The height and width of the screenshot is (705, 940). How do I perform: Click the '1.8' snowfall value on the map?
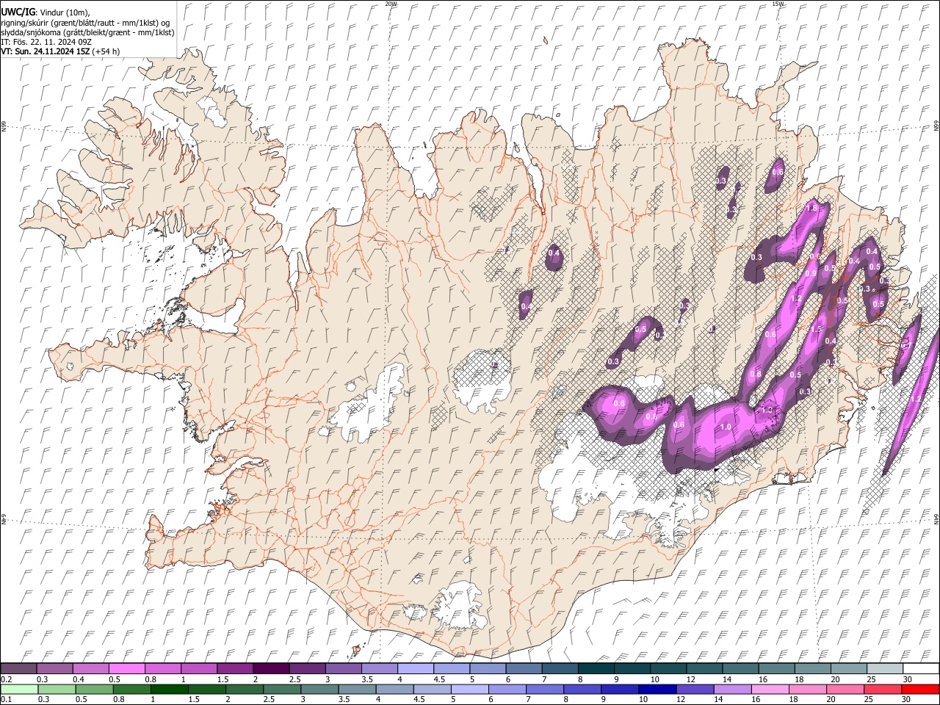tap(811, 209)
